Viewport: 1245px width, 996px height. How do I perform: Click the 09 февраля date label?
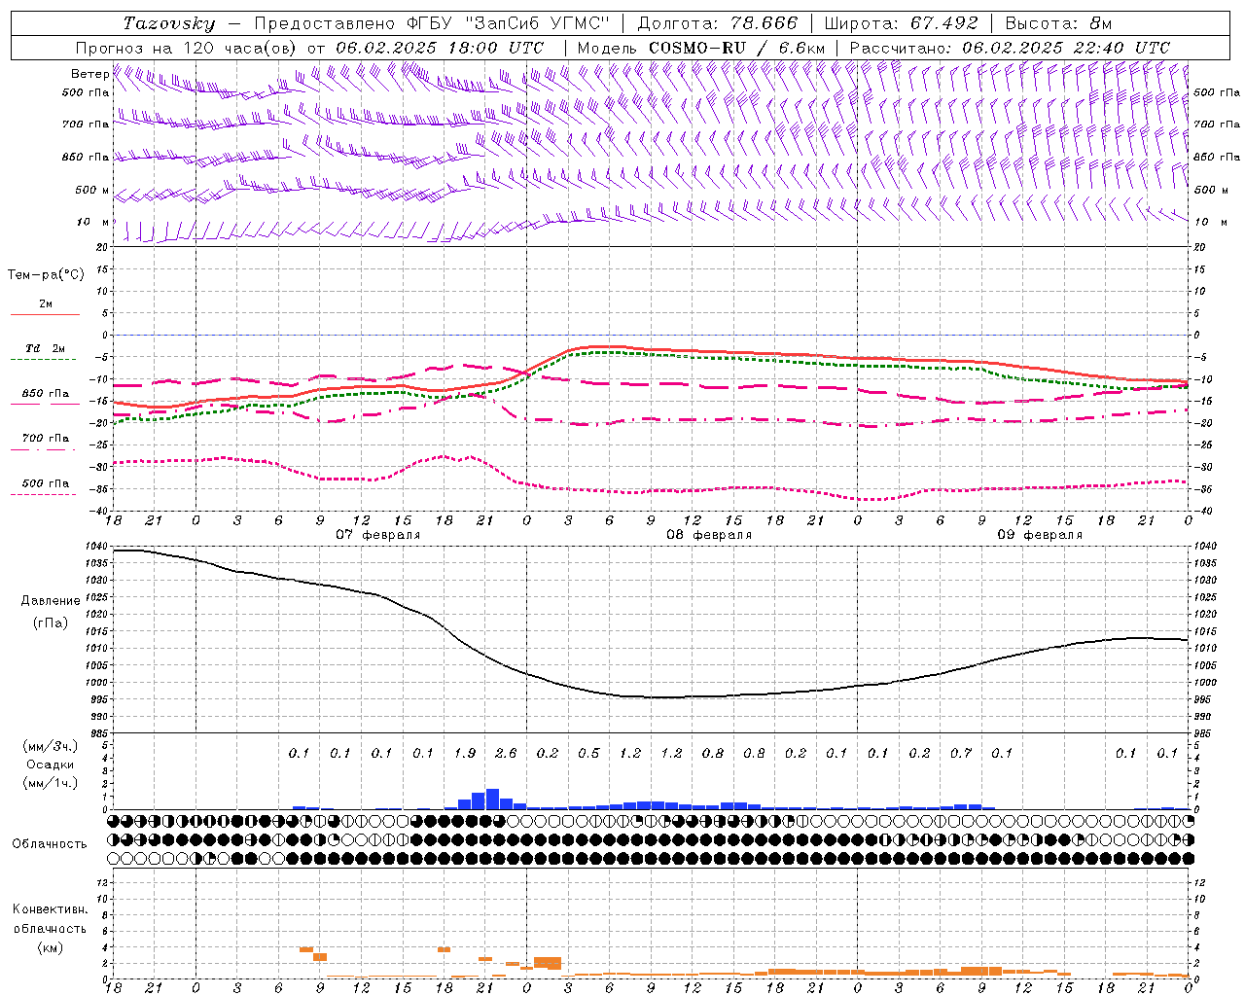(1040, 535)
